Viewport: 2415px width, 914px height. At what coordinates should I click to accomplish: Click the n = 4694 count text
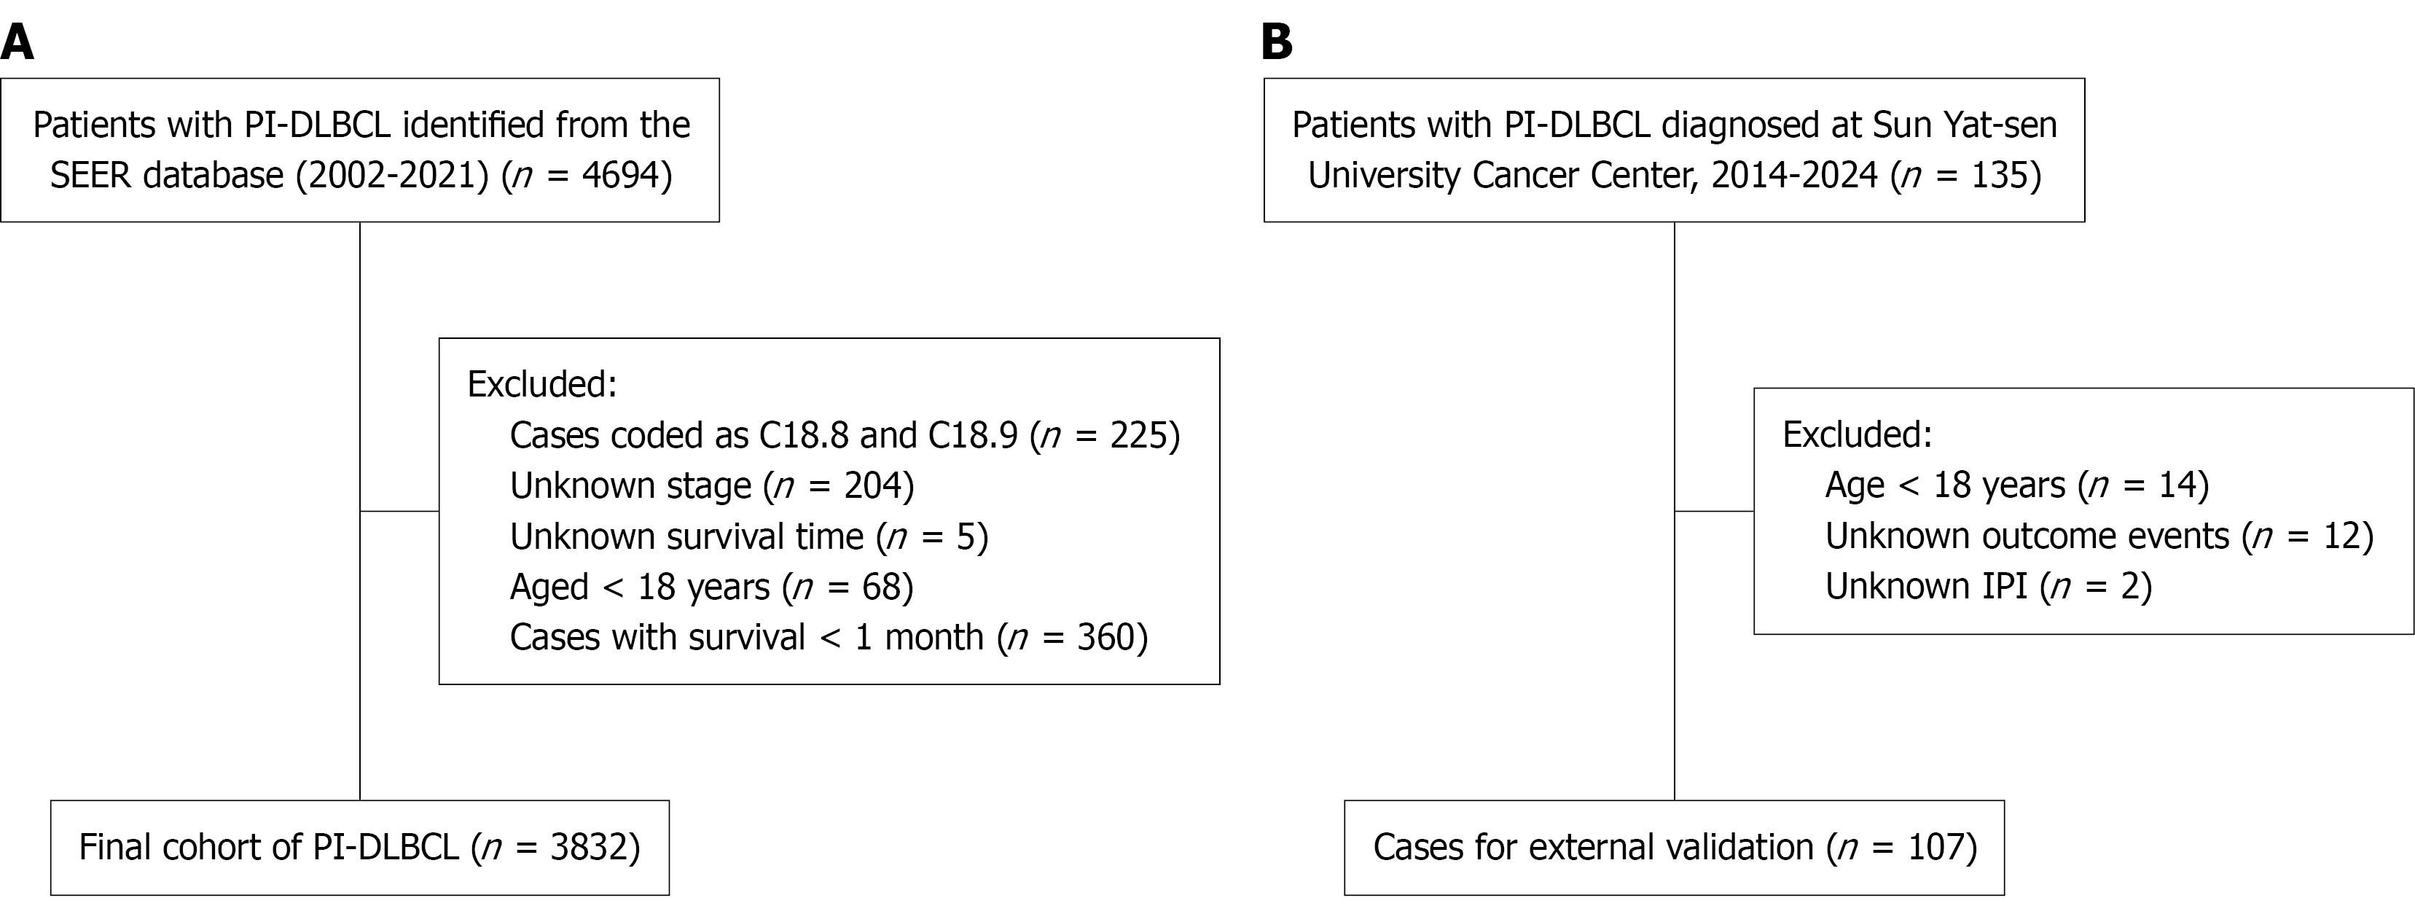coord(589,176)
